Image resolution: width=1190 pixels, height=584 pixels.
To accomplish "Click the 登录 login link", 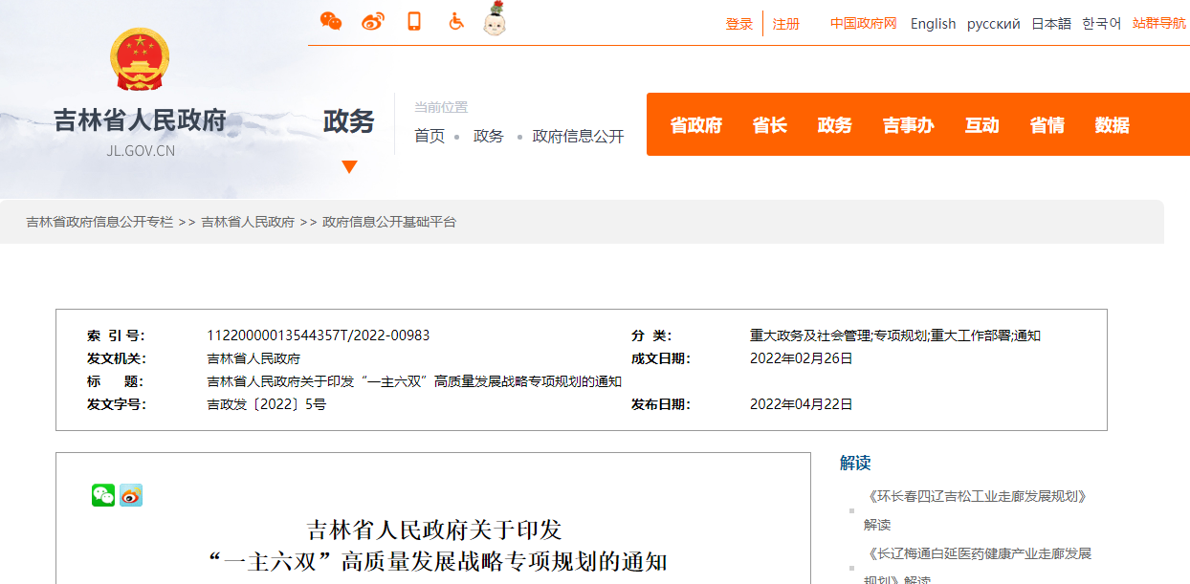I will tap(739, 24).
